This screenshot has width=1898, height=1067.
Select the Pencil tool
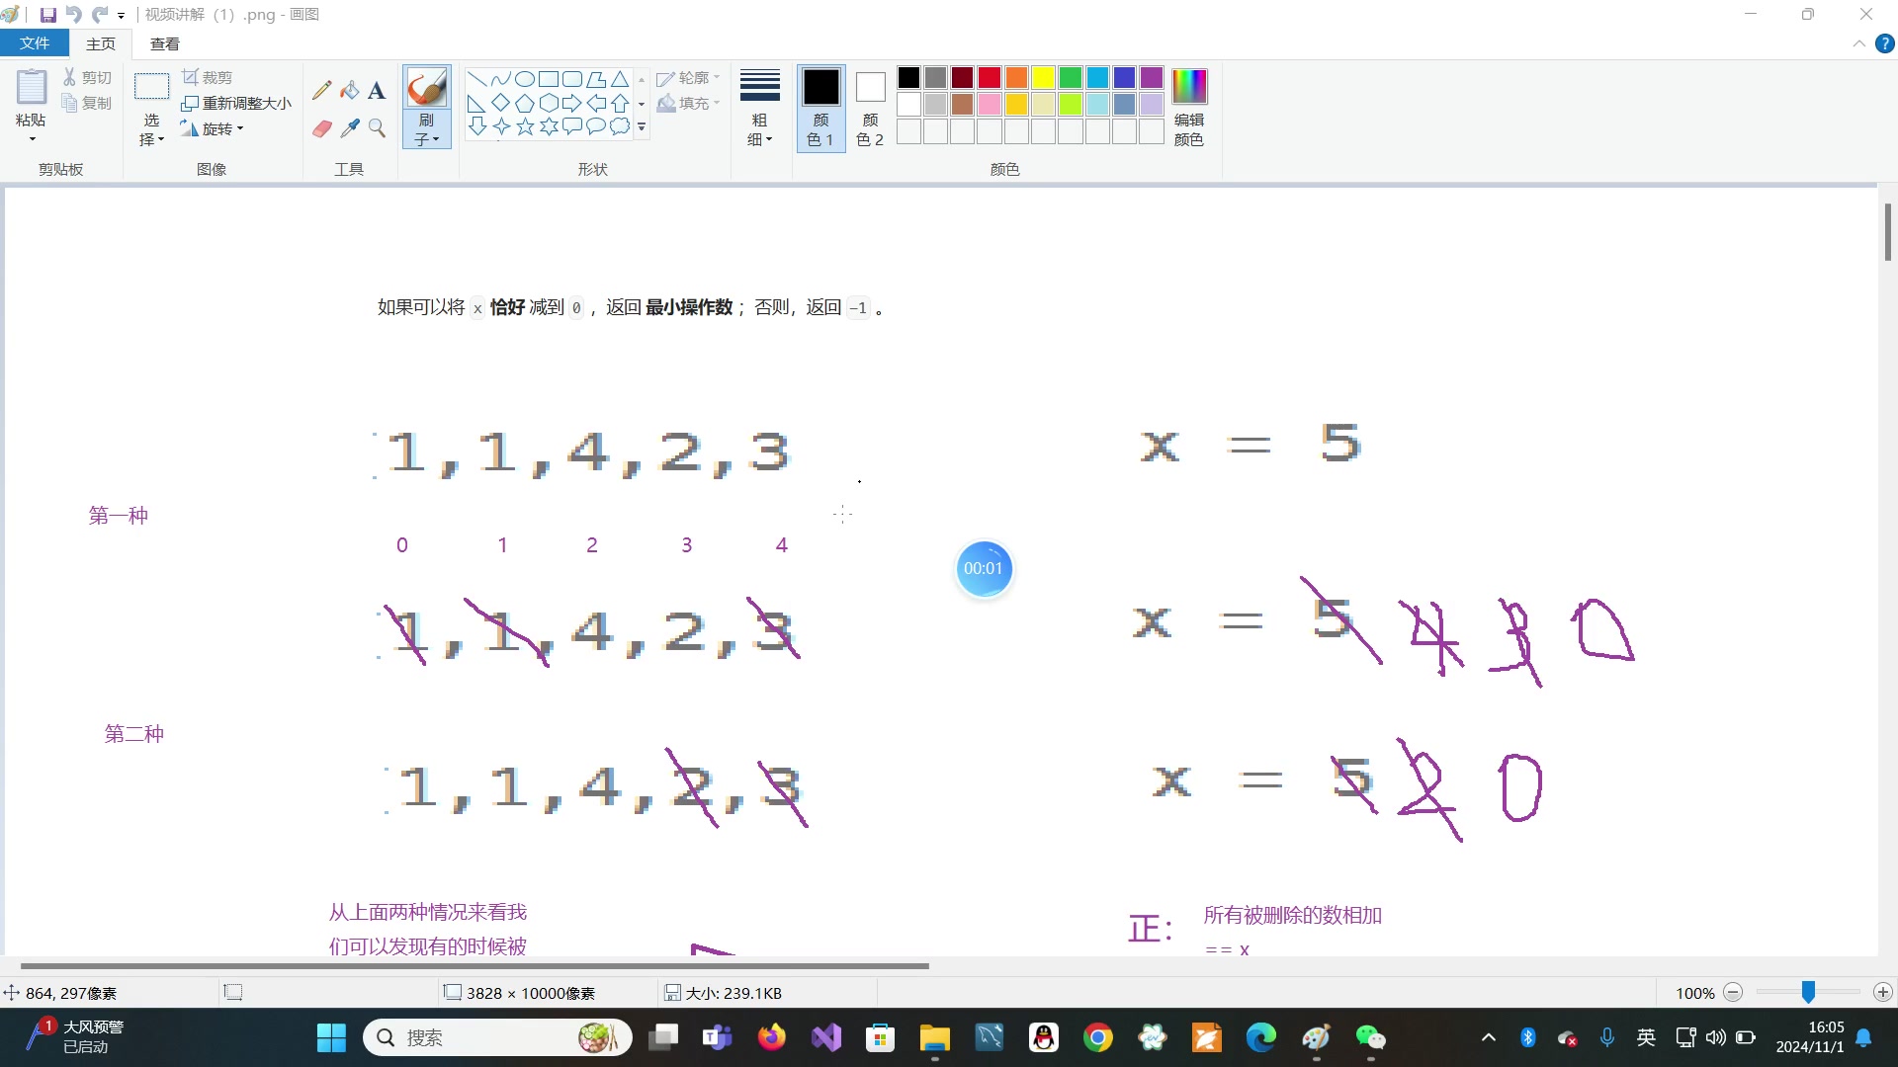coord(321,91)
